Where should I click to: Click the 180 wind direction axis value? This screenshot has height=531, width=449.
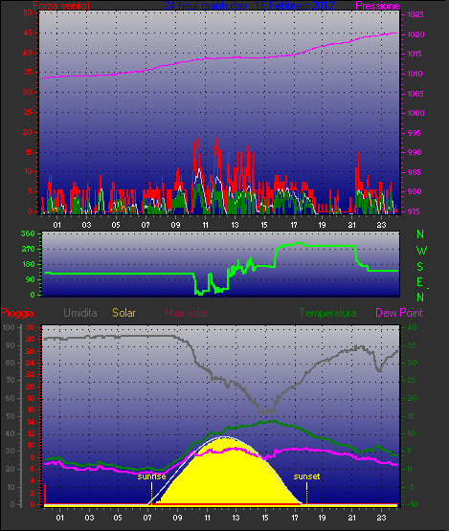(28, 264)
